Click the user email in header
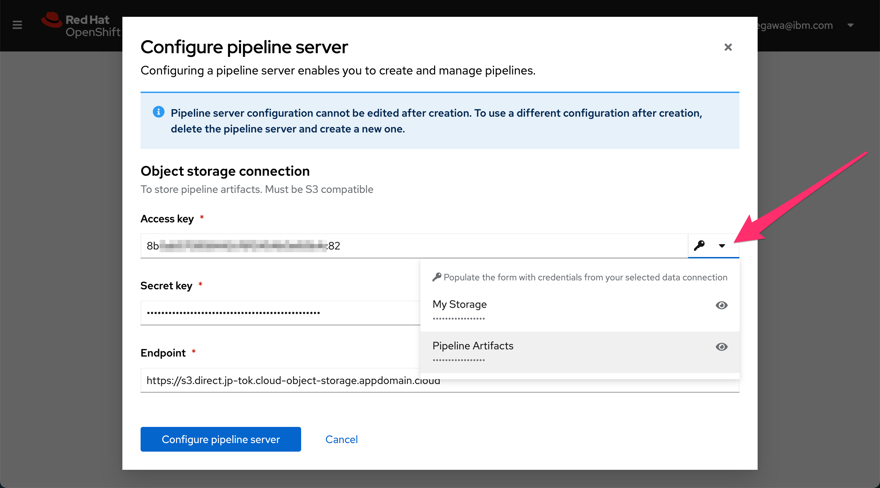The height and width of the screenshot is (488, 880). click(x=796, y=25)
